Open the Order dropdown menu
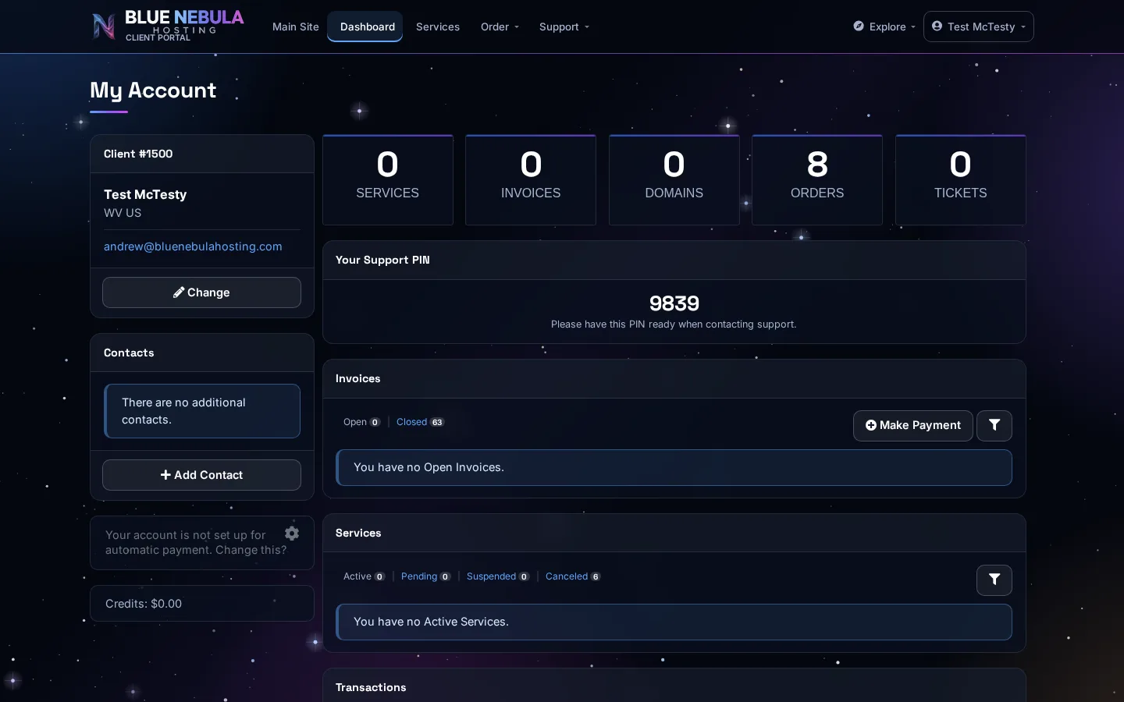This screenshot has width=1124, height=702. click(x=500, y=27)
